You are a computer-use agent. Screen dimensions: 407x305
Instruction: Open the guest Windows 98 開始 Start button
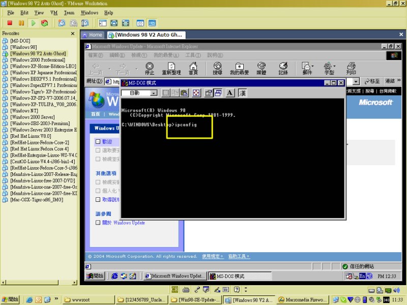(x=95, y=276)
